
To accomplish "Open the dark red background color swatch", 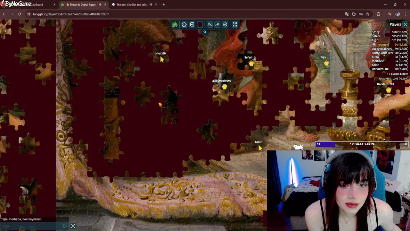I will click(200, 24).
